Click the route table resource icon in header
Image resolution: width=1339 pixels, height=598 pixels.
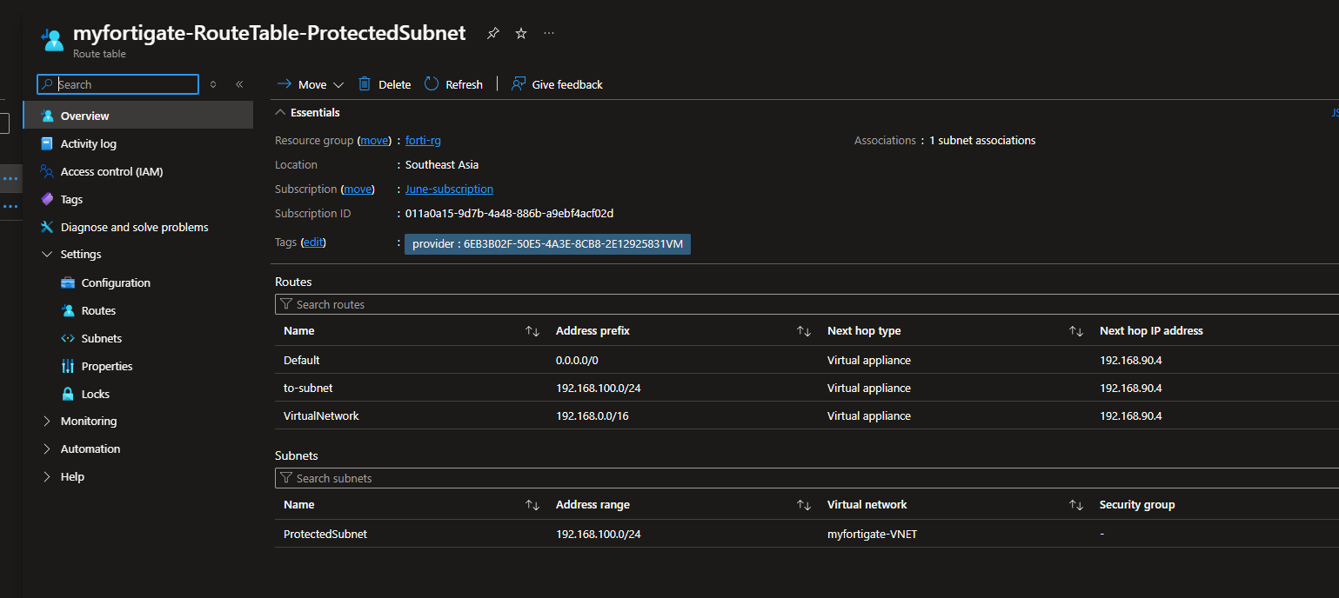point(52,40)
